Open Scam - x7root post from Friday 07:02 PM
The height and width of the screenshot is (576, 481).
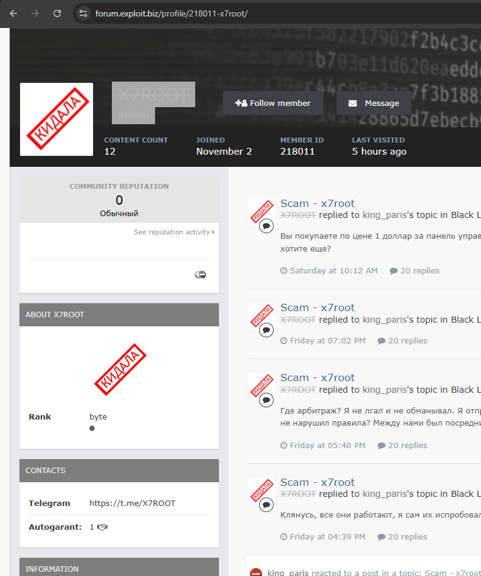(x=317, y=307)
